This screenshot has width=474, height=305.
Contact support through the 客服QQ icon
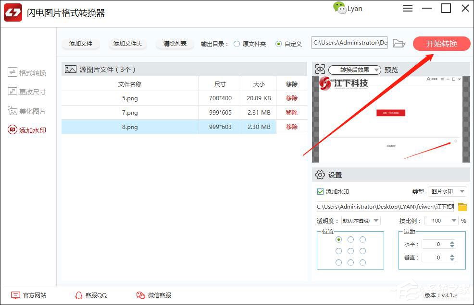point(91,295)
